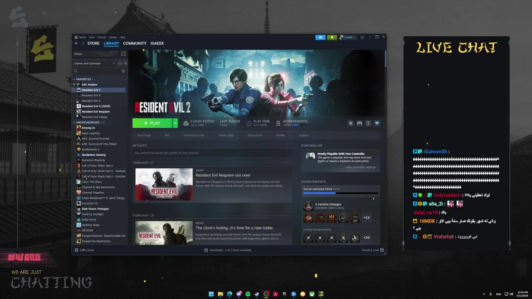Open game information icon
Viewport: 532px width, 299px height.
[x=368, y=123]
